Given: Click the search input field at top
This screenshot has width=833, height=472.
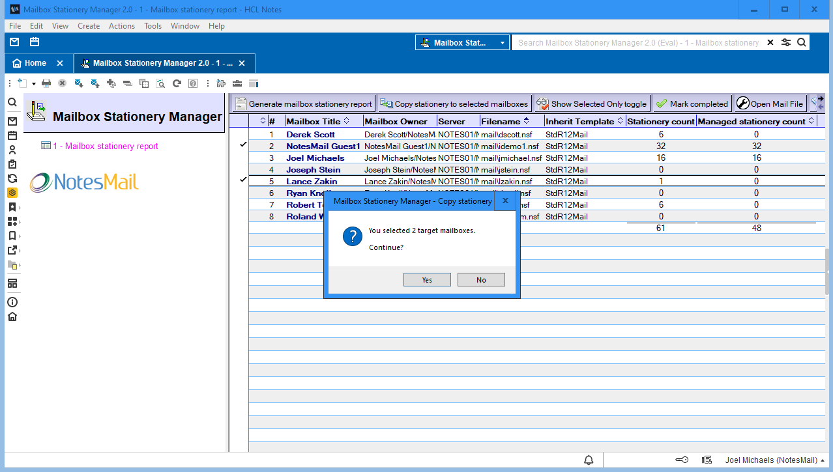Looking at the screenshot, I should coord(637,43).
